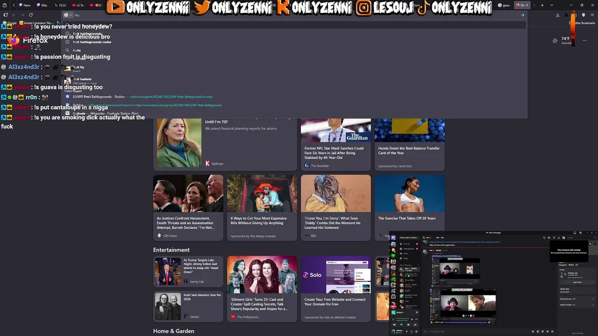
Task: Open the search engine dropdown in address bar
Action: [68, 15]
